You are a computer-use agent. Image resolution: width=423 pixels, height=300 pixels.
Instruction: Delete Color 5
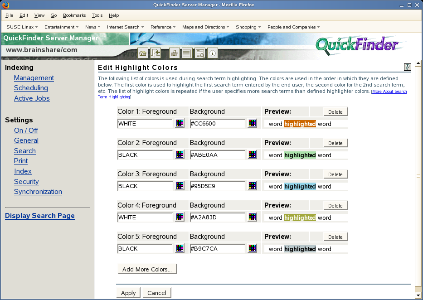tap(335, 237)
